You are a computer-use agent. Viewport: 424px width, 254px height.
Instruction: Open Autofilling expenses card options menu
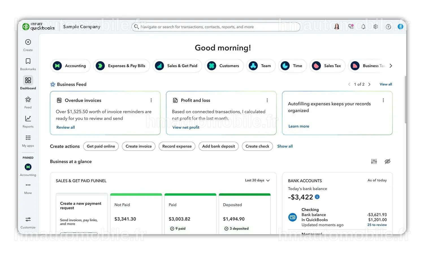[383, 100]
